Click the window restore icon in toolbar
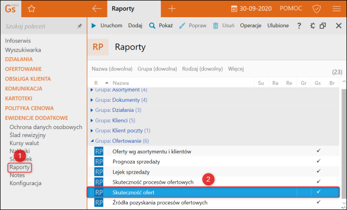This screenshot has width=347, height=210. tap(322, 25)
